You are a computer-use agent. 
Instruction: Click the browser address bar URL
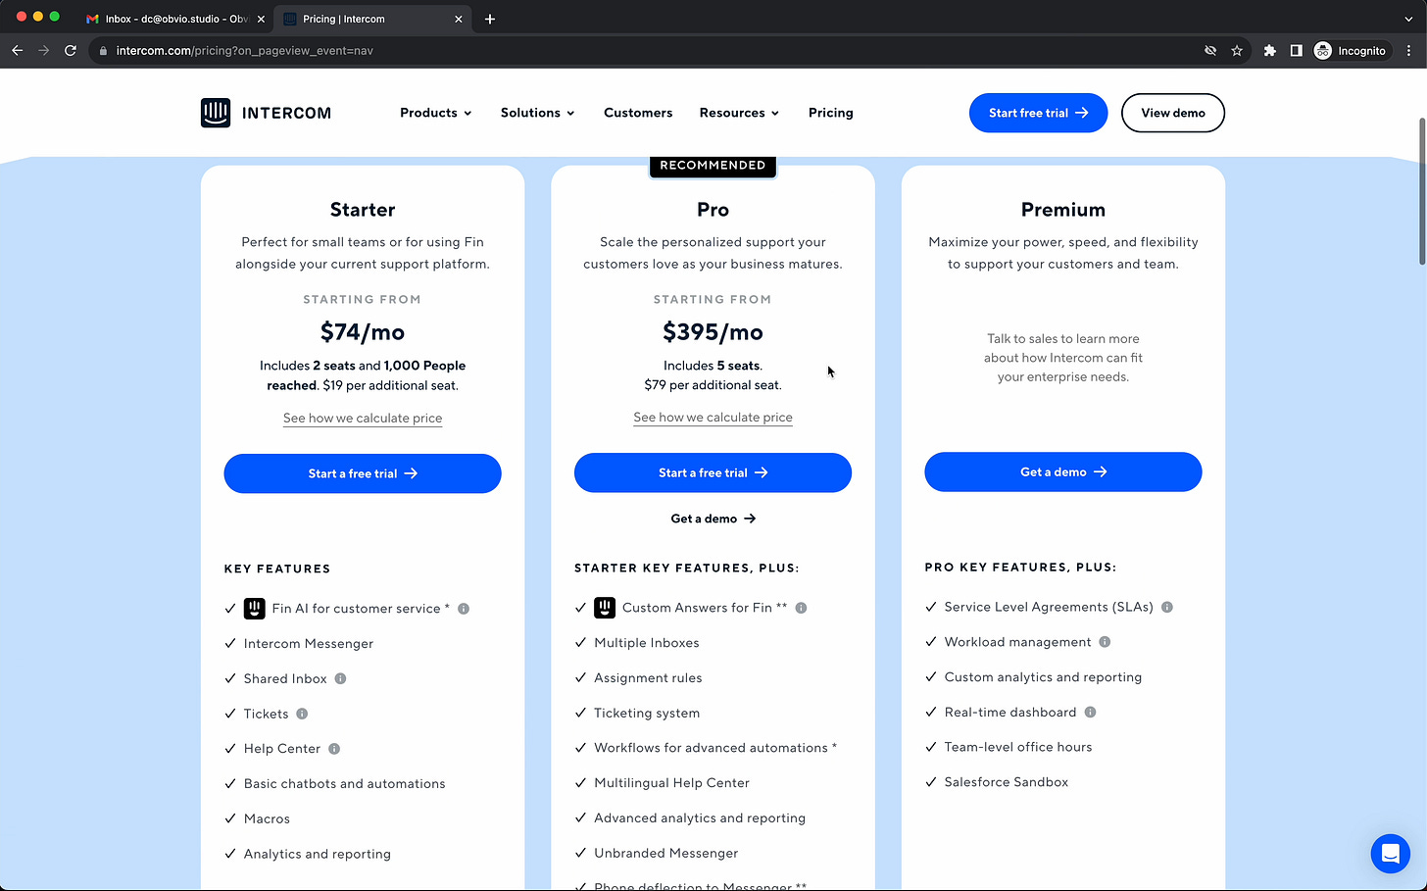click(245, 51)
